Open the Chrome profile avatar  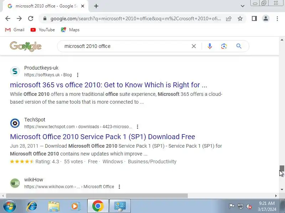pos(266,18)
